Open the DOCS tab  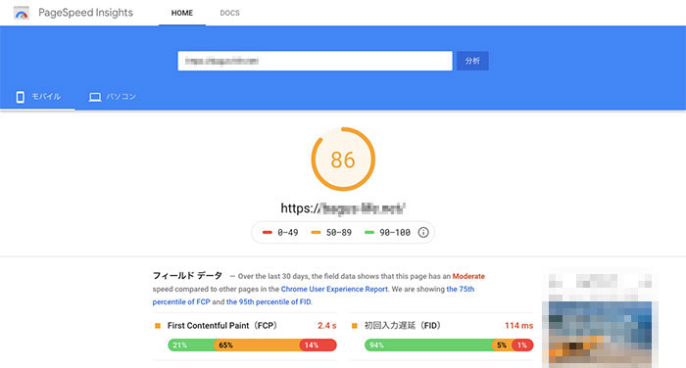click(x=229, y=13)
